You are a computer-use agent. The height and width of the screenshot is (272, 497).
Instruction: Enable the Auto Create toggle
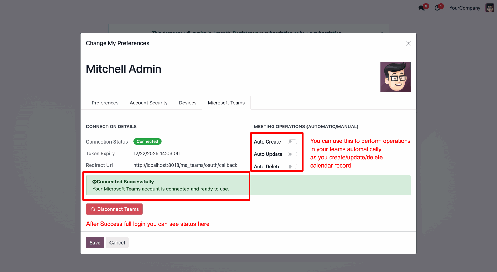293,142
